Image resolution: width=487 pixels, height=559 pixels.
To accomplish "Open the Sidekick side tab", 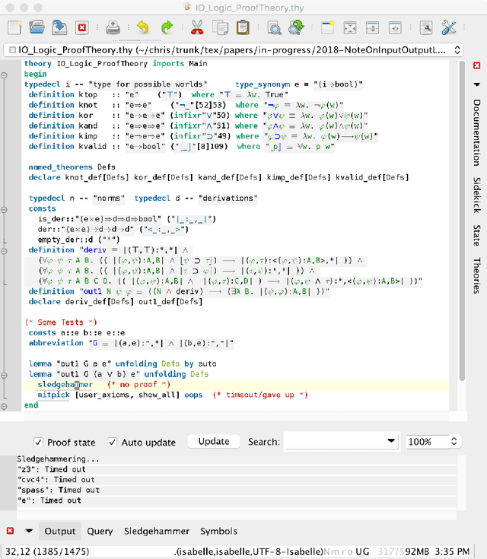I will coord(476,195).
